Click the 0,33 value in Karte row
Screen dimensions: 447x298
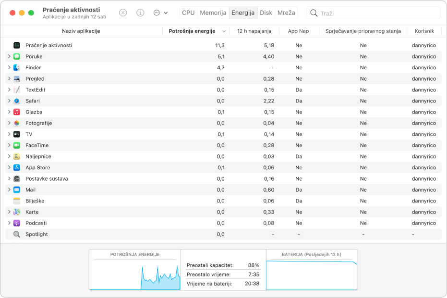[x=269, y=212]
